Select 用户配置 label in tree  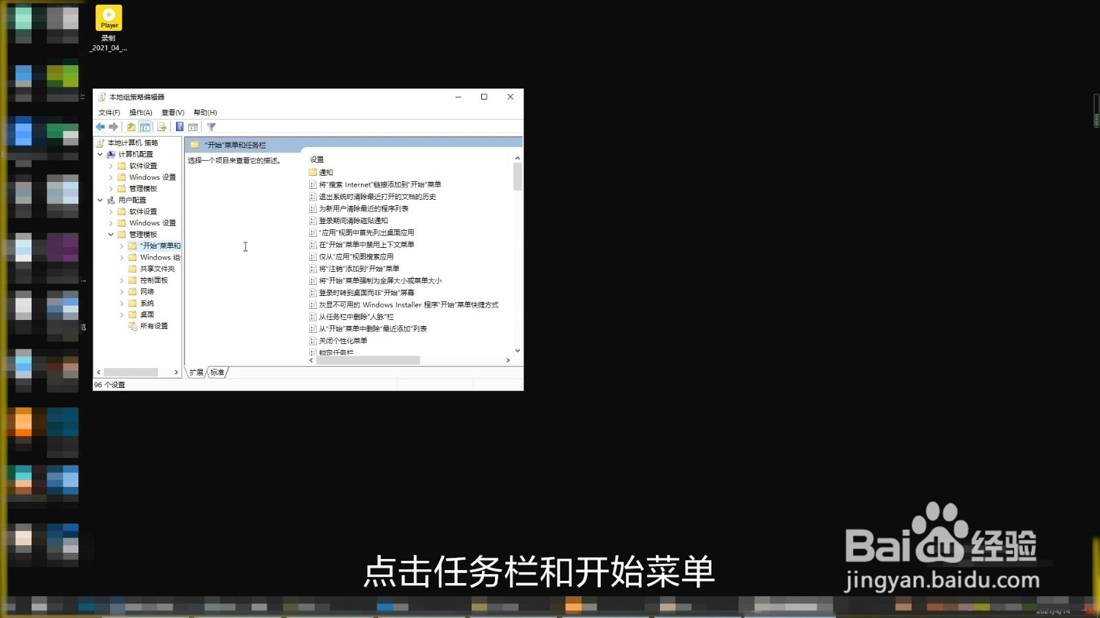[x=132, y=201]
